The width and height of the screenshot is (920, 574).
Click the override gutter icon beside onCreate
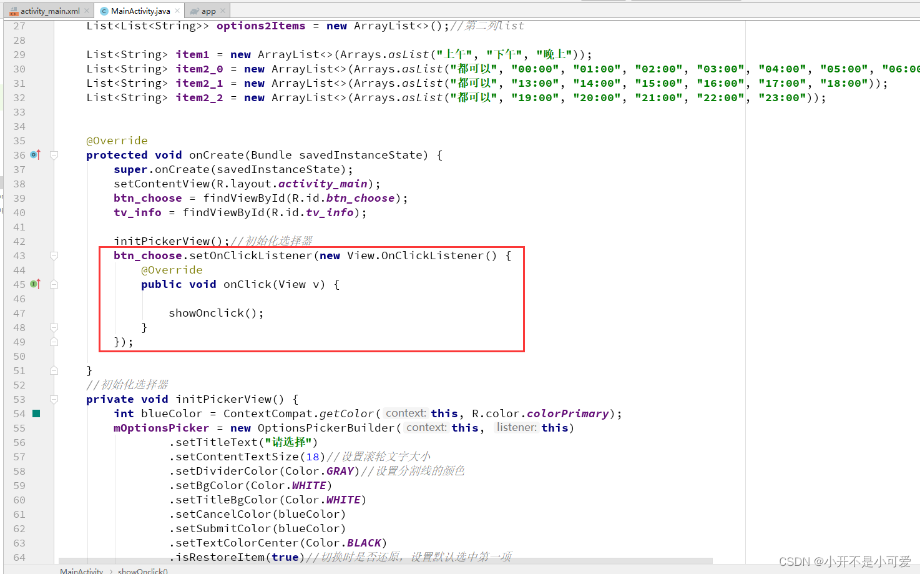coord(36,154)
